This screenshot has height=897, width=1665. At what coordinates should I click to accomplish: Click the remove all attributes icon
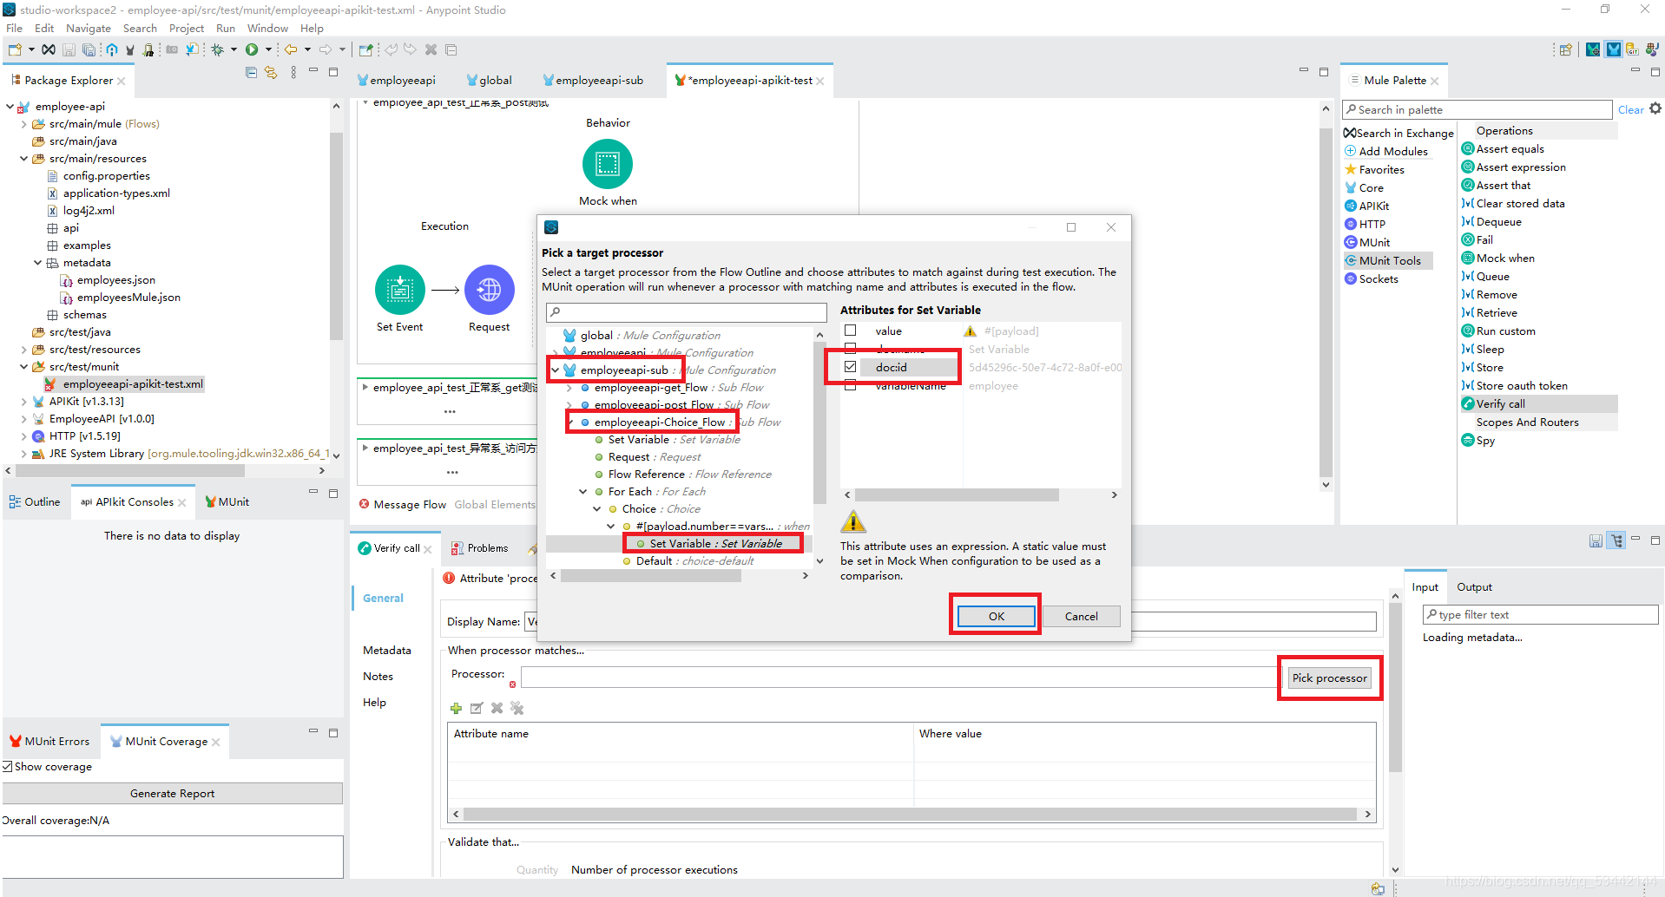click(x=517, y=709)
